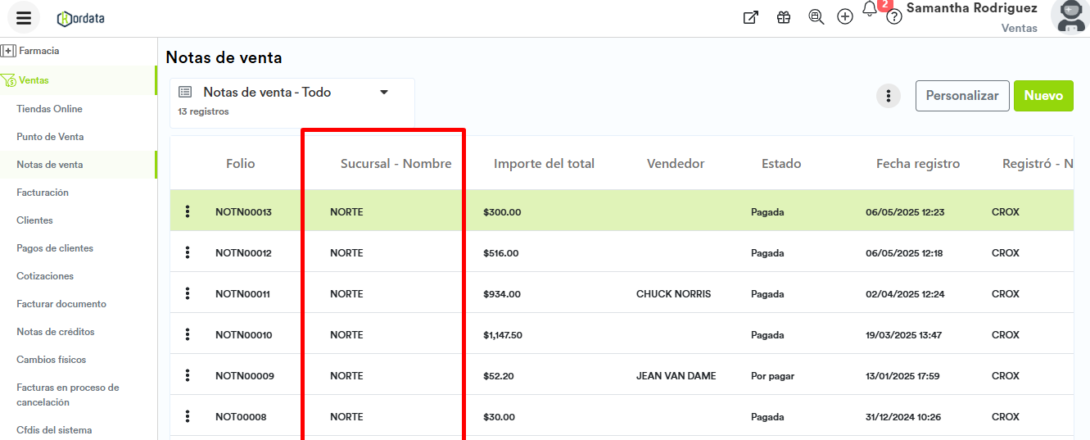Click the user avatar picture
The height and width of the screenshot is (440, 1090).
point(1070,16)
